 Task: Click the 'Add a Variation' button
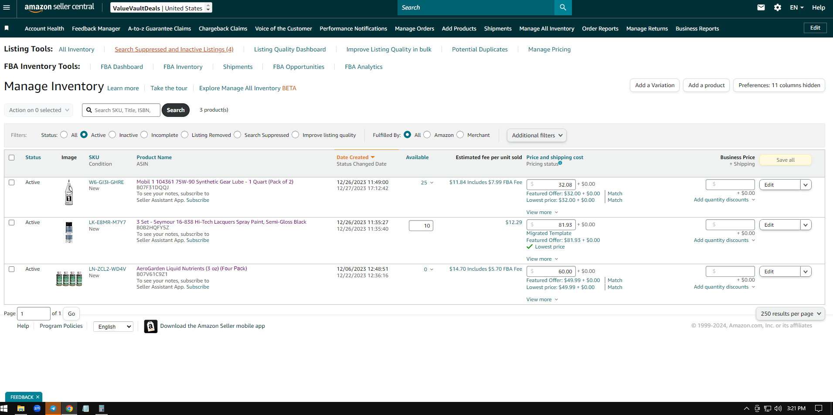pos(655,85)
